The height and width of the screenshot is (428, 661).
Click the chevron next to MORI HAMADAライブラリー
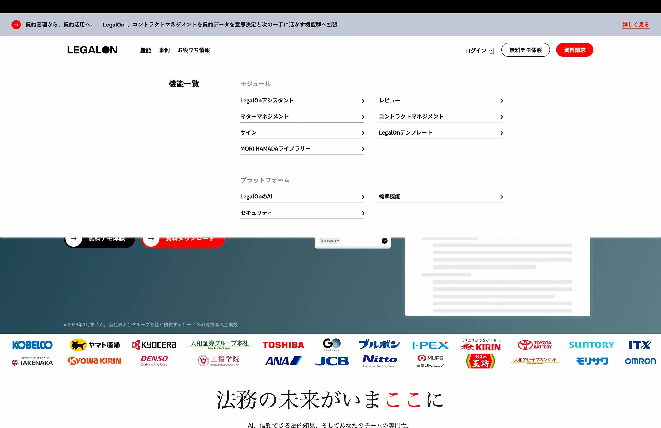(363, 149)
